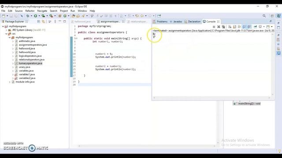Click Remove All Terminated Launches icon

click(223, 27)
